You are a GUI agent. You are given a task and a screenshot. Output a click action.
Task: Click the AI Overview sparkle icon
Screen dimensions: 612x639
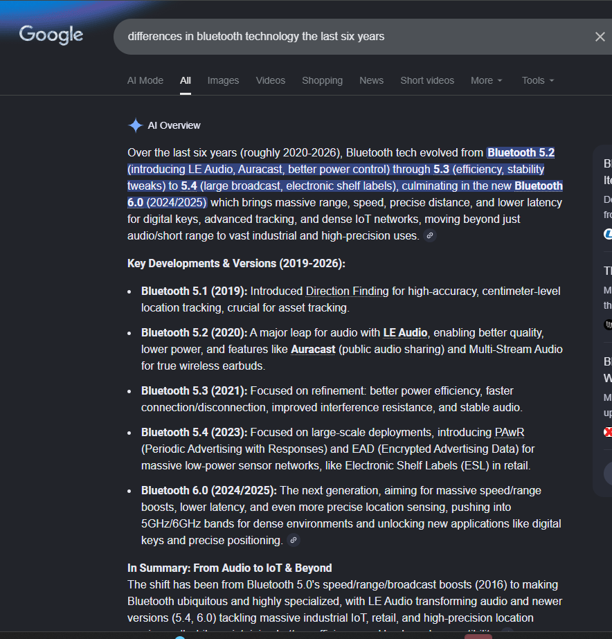(x=135, y=125)
